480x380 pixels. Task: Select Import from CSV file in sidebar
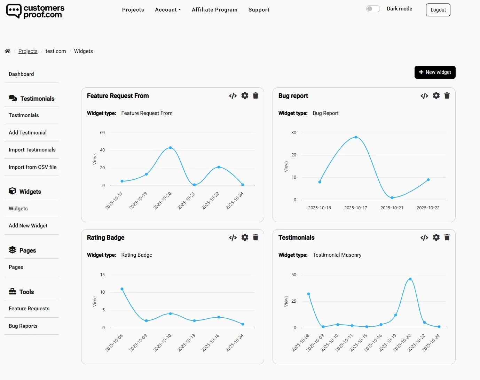tap(32, 167)
